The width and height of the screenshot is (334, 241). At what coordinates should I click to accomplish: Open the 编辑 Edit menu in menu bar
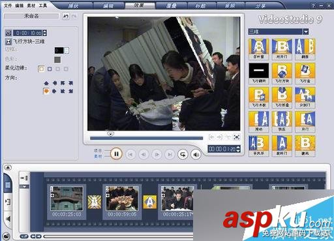pos(20,5)
